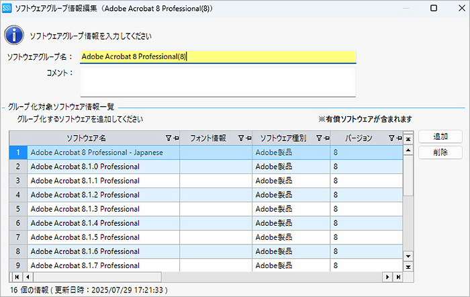Click the horizontal scrollbar thumb
The image size is (470, 297).
[97, 277]
